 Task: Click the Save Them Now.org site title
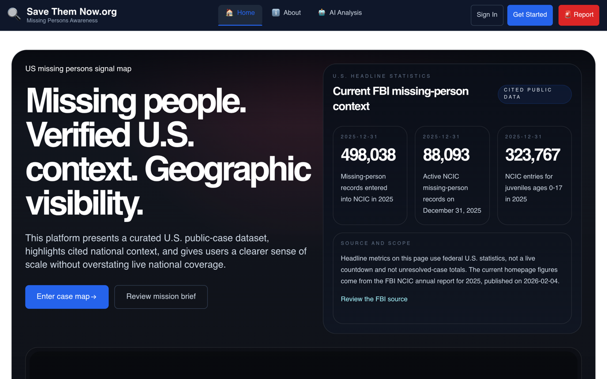72,11
